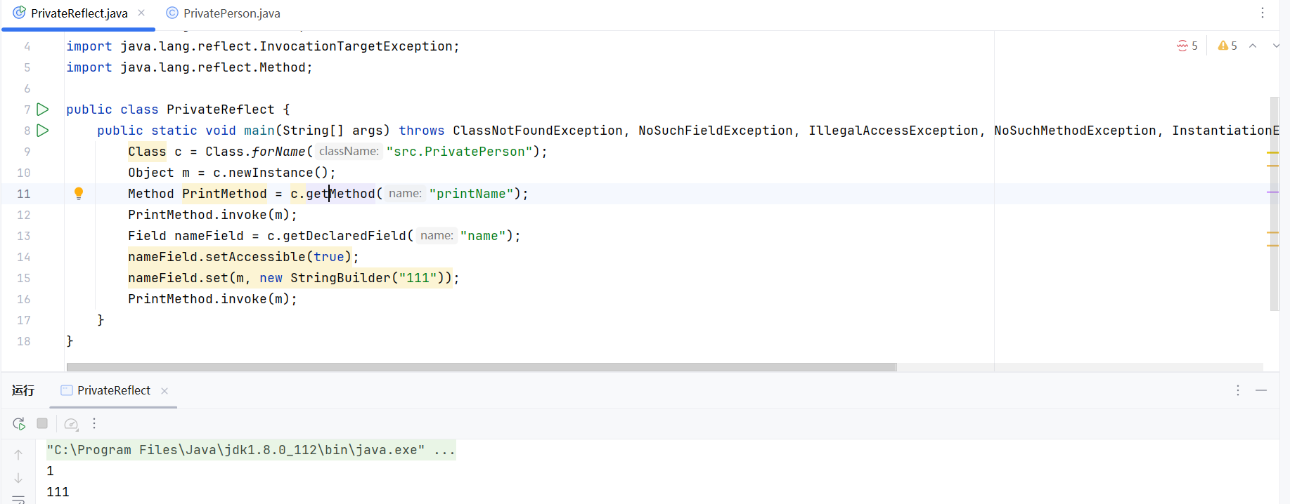Open more actions menu in Run toolbar
The height and width of the screenshot is (504, 1290).
(x=94, y=423)
